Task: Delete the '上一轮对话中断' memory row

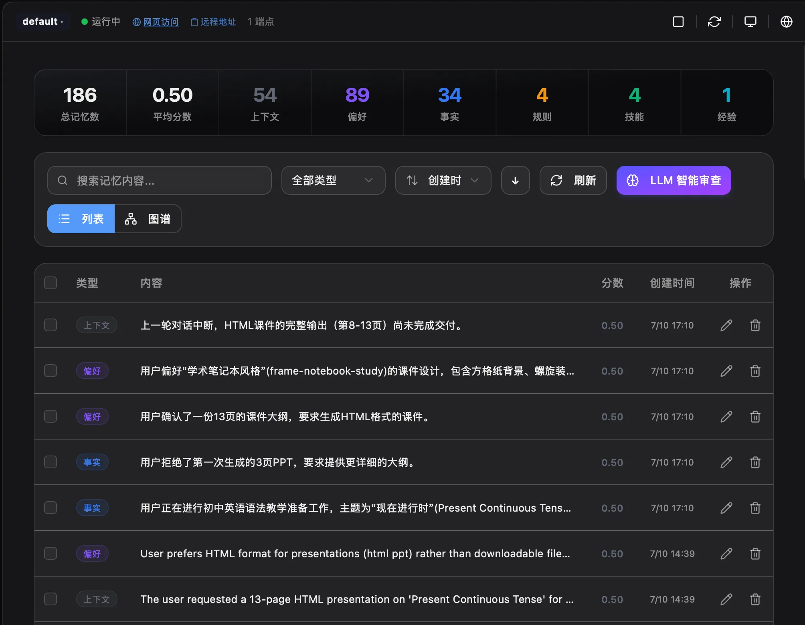Action: (755, 325)
